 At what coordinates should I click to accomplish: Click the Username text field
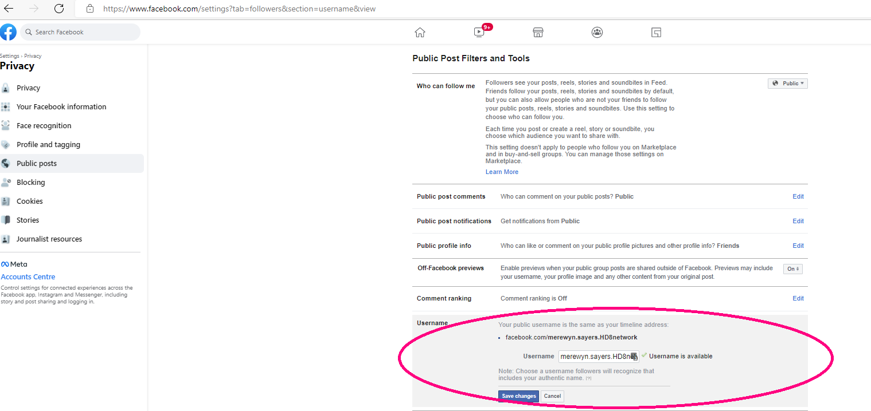[596, 356]
